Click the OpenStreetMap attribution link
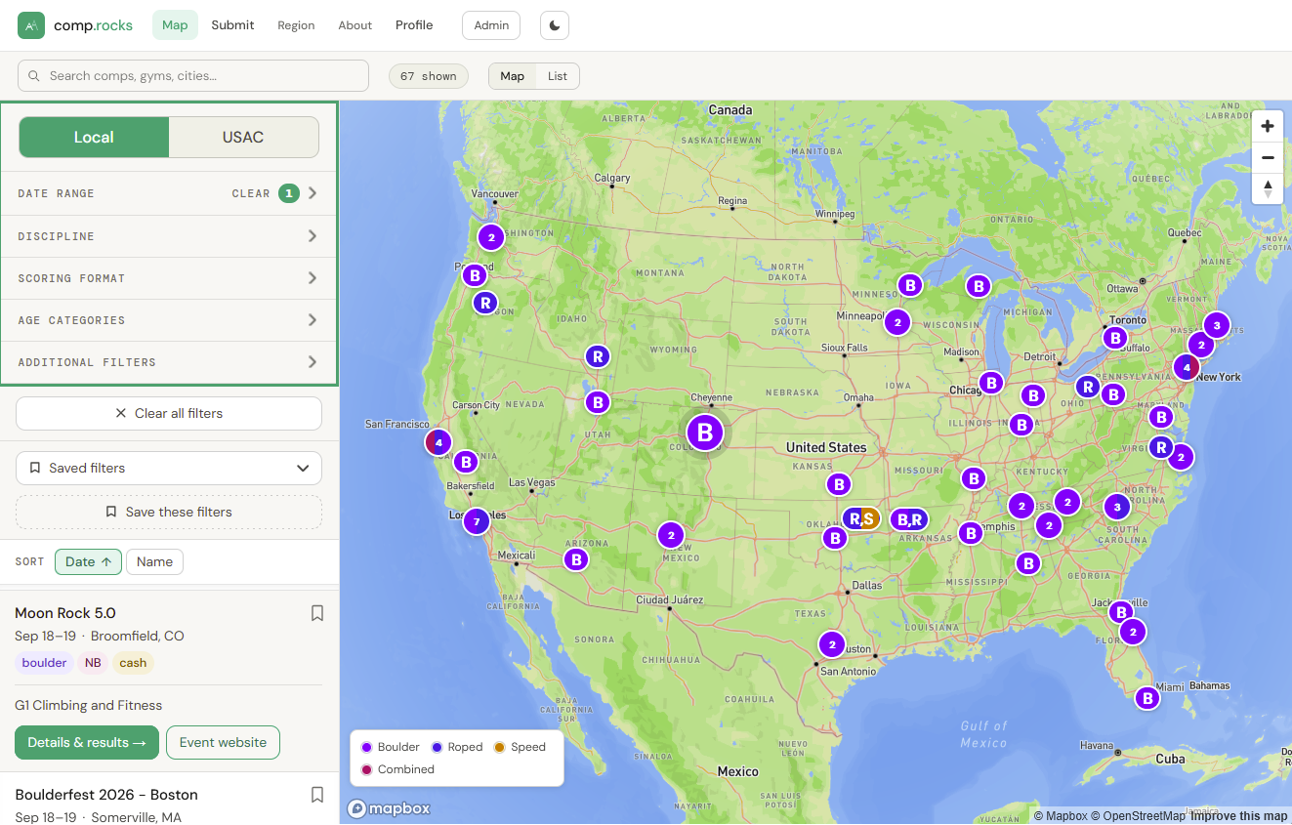1292x825 pixels. 1138,816
